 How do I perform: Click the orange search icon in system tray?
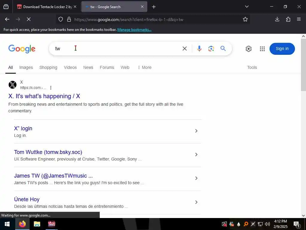(246, 224)
